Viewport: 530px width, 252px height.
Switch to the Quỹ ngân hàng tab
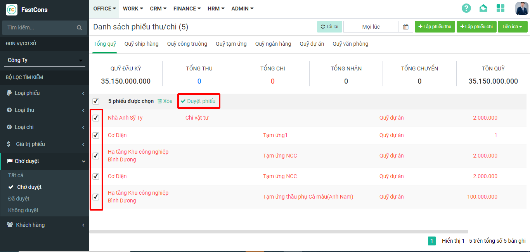(x=273, y=44)
